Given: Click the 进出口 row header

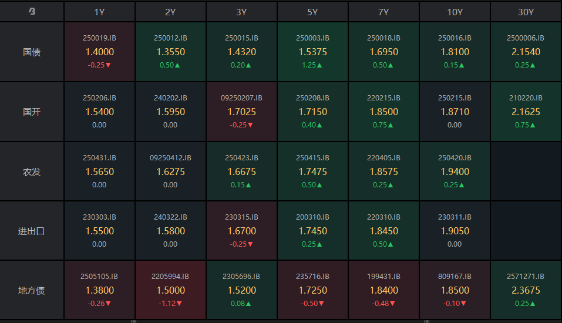Looking at the screenshot, I should pos(32,231).
